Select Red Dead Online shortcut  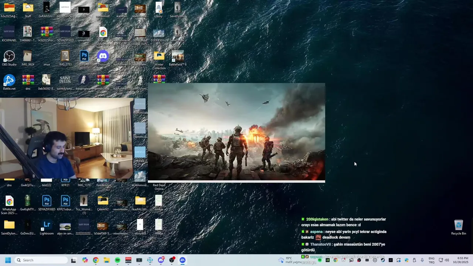point(159,187)
